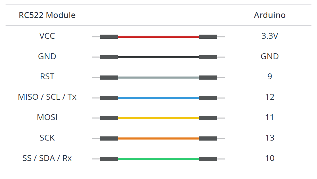
Task: Select the VCC pin label
Action: (x=47, y=36)
